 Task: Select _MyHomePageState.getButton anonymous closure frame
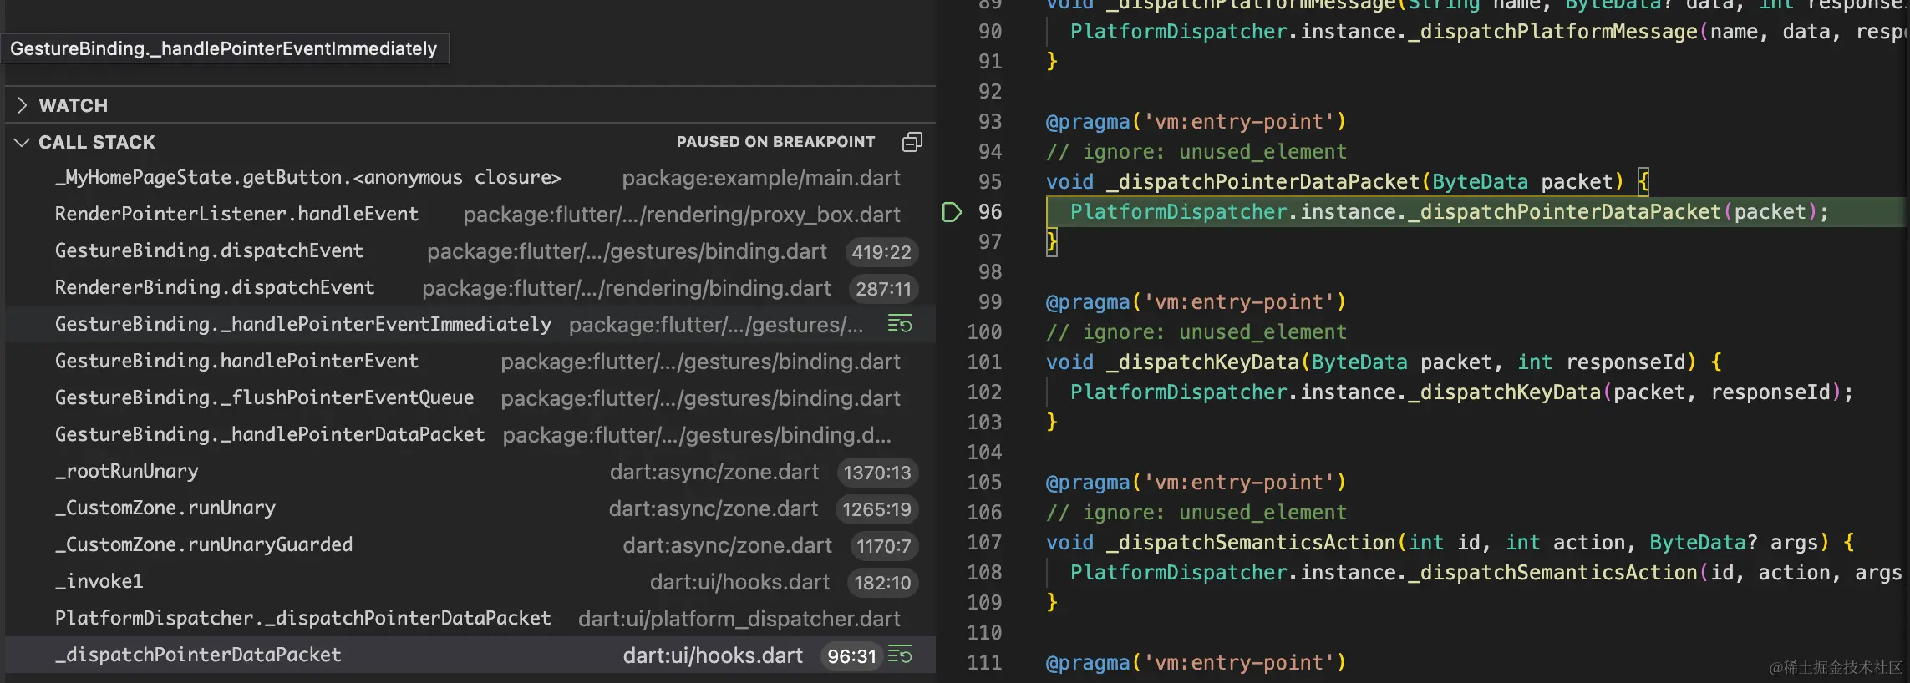(470, 178)
